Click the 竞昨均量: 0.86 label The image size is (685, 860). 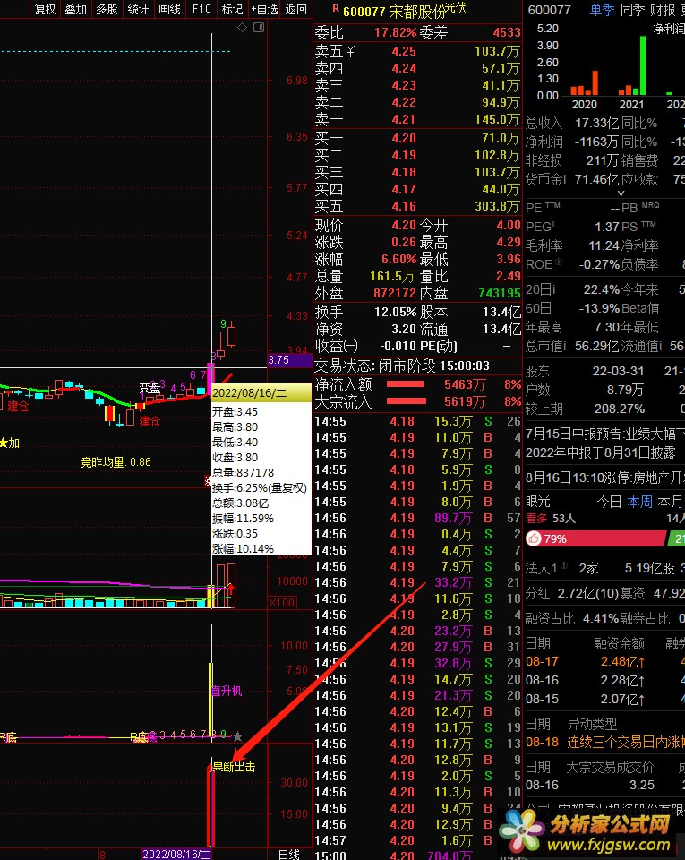click(116, 462)
